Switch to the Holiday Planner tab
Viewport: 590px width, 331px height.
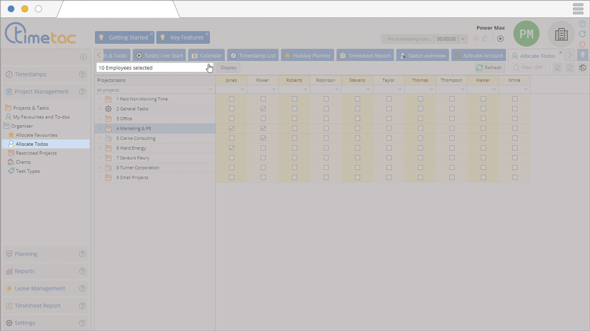[308, 55]
